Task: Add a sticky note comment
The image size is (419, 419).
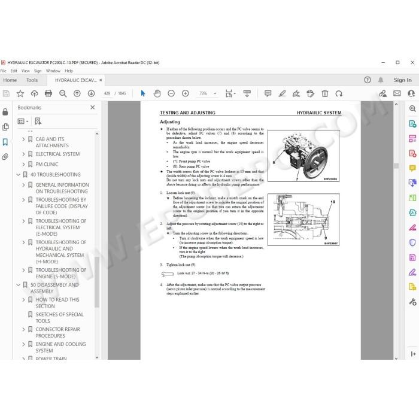Action: coord(268,93)
